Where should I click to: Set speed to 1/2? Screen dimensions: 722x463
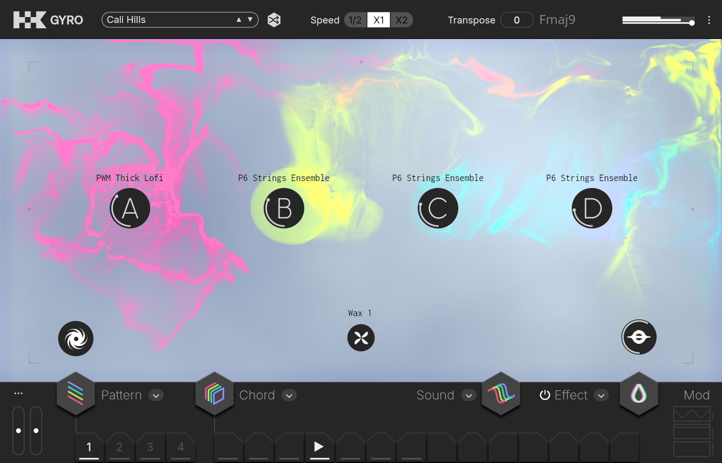(355, 20)
